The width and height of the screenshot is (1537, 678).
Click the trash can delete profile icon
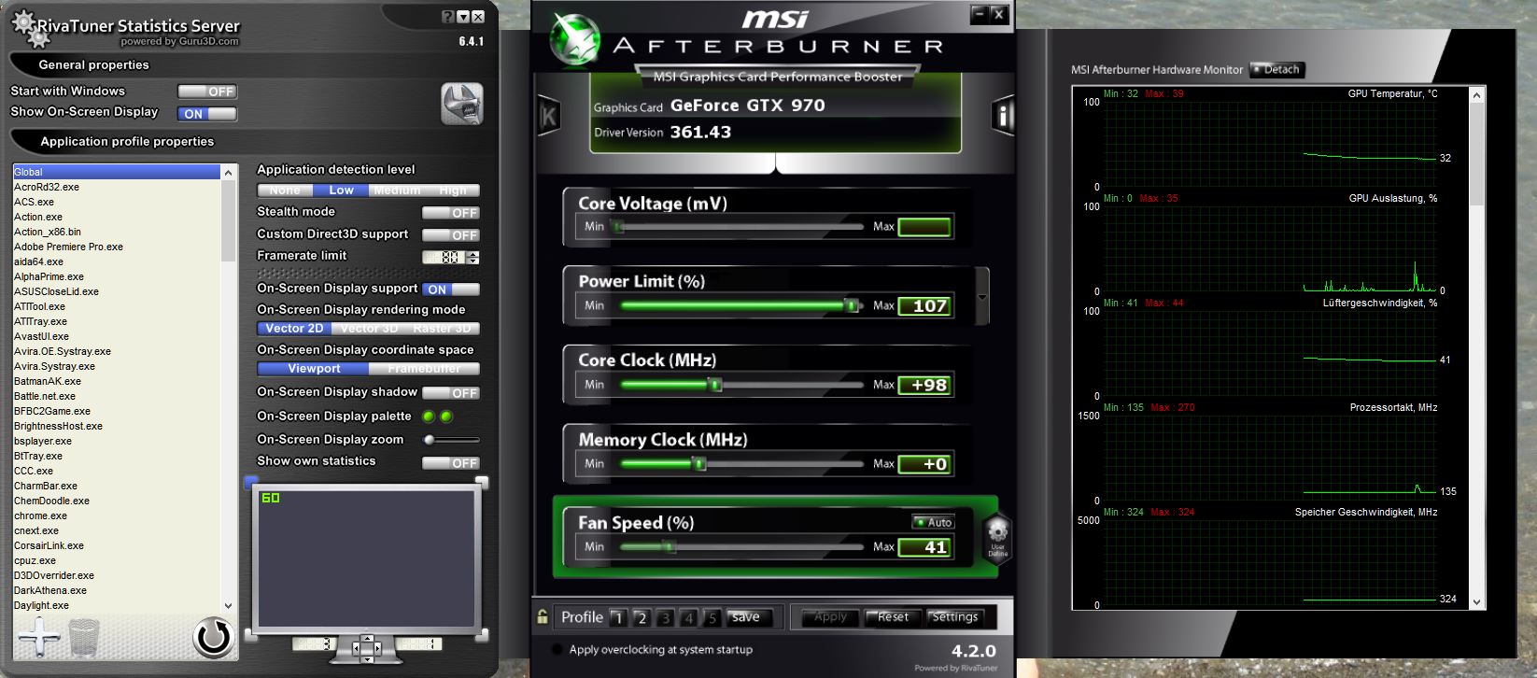click(84, 638)
